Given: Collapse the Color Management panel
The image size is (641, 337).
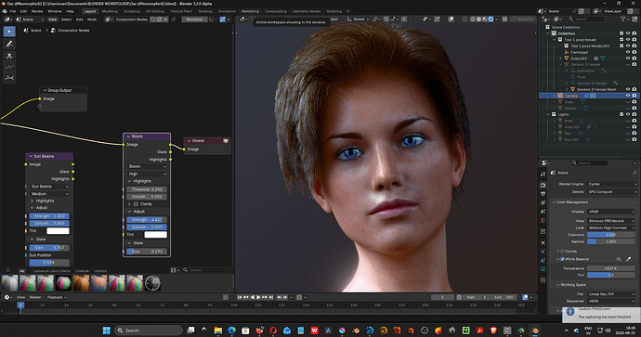Looking at the screenshot, I should click(x=572, y=202).
